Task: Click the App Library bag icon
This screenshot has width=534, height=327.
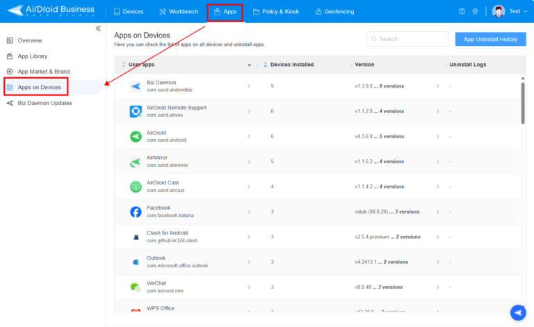Action: [10, 56]
